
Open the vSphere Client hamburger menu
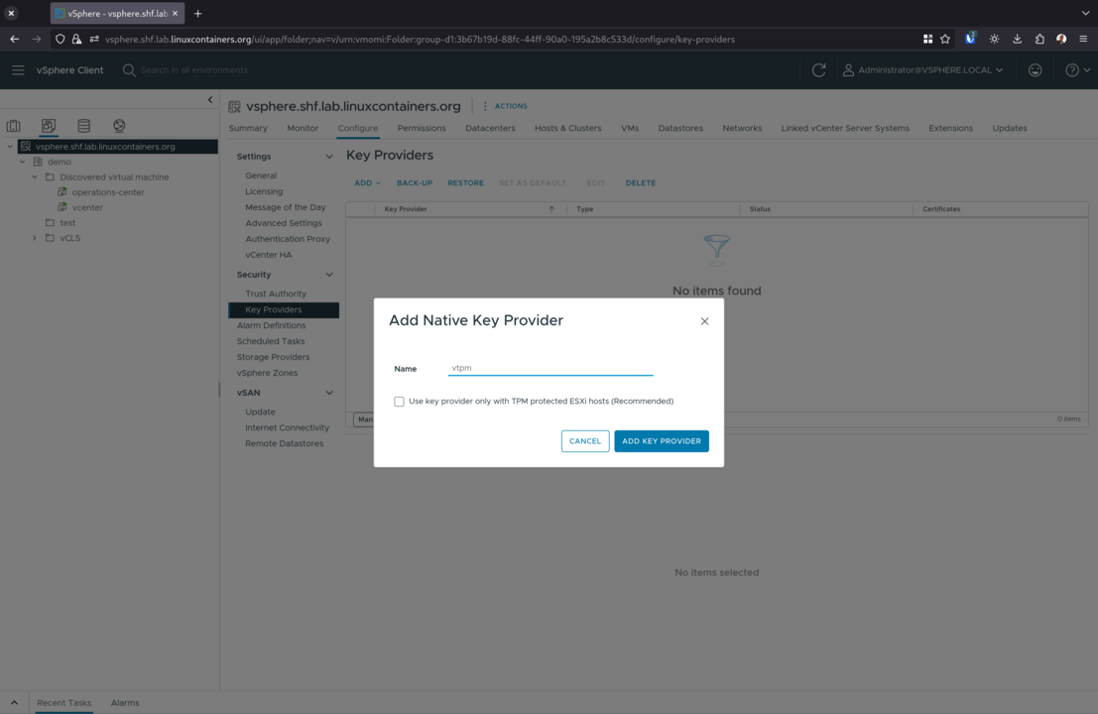18,70
